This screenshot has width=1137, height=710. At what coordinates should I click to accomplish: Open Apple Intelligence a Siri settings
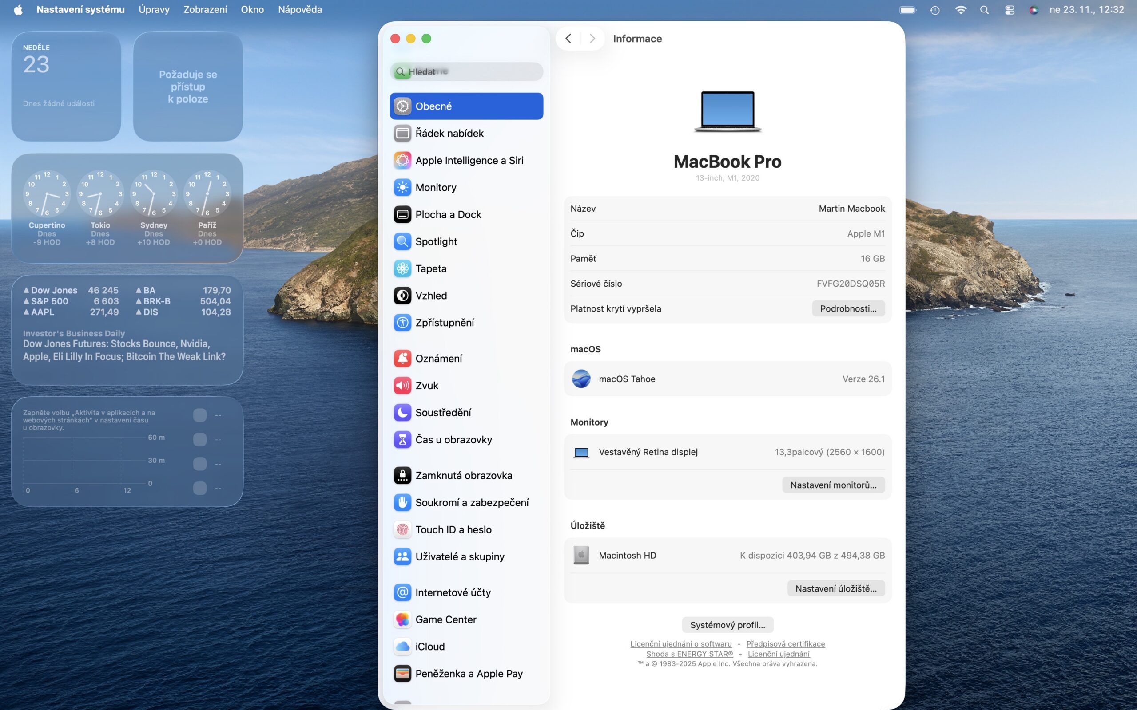coord(469,160)
